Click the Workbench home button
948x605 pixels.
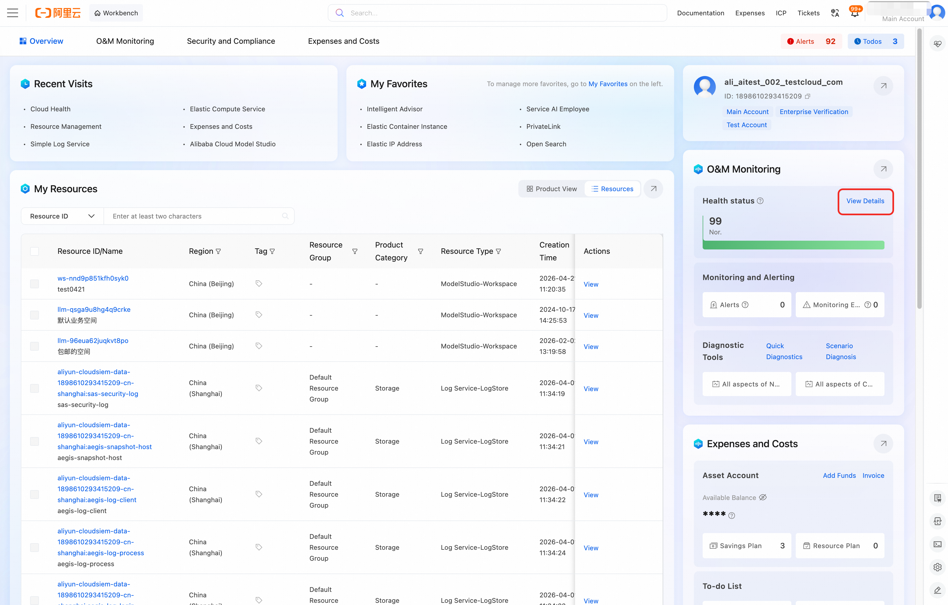[116, 13]
